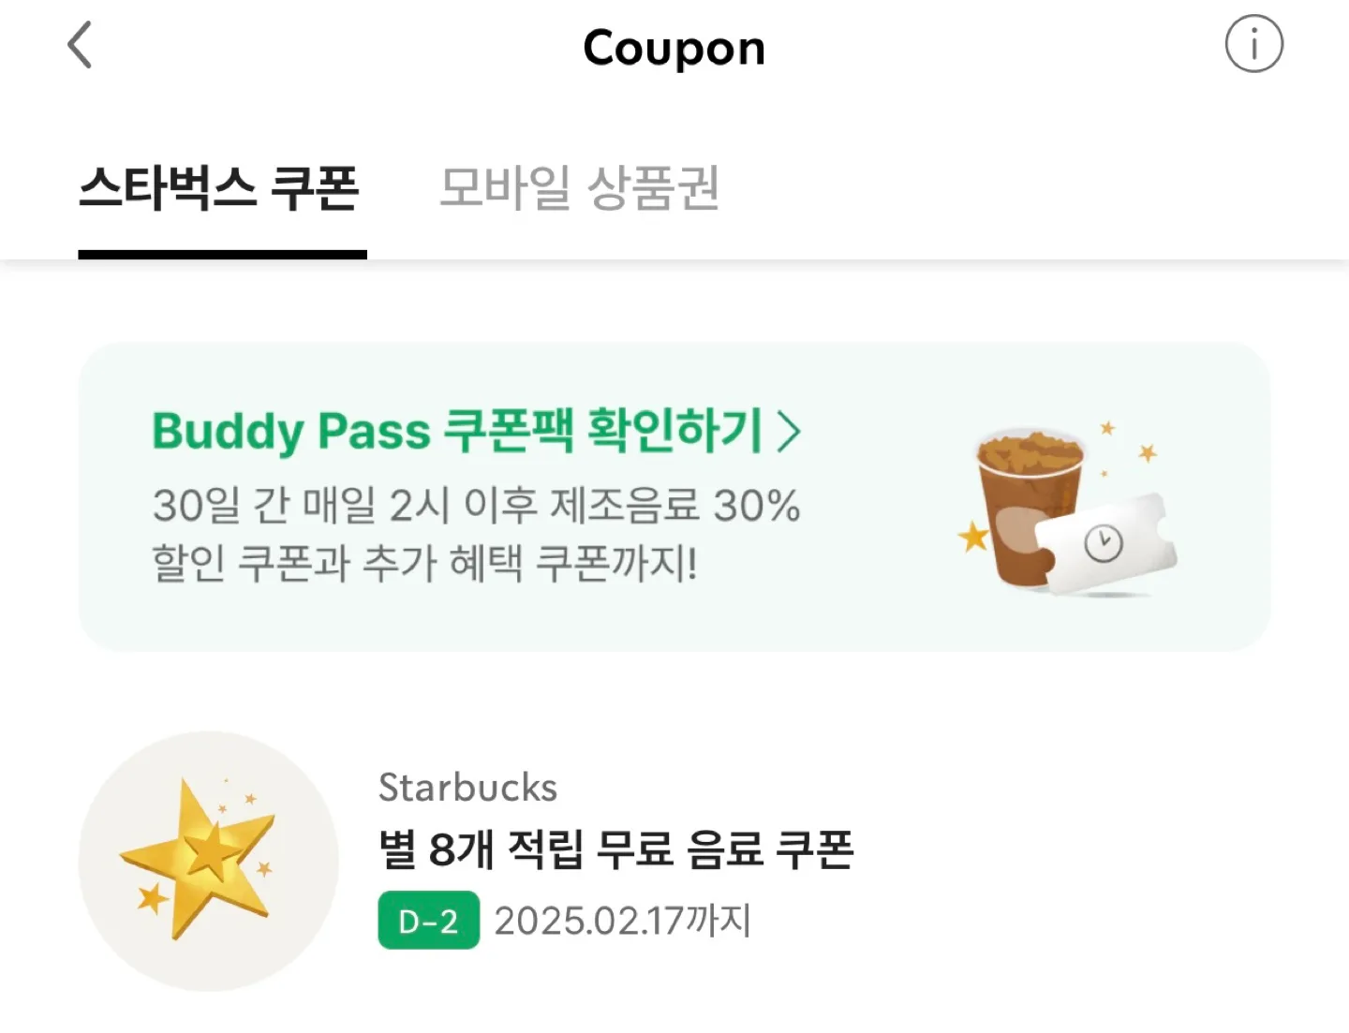
Task: Open the coupon info circle icon
Action: tap(1253, 44)
